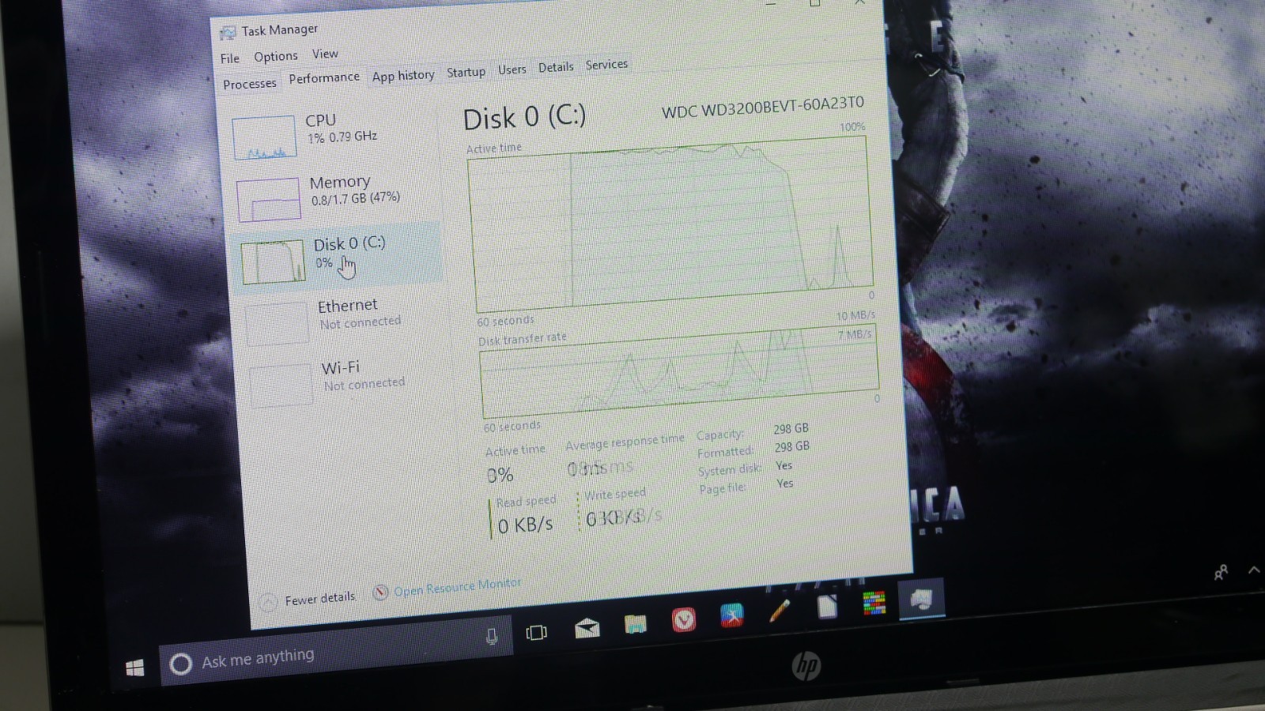Click the Open Resource Monitor link

457,589
